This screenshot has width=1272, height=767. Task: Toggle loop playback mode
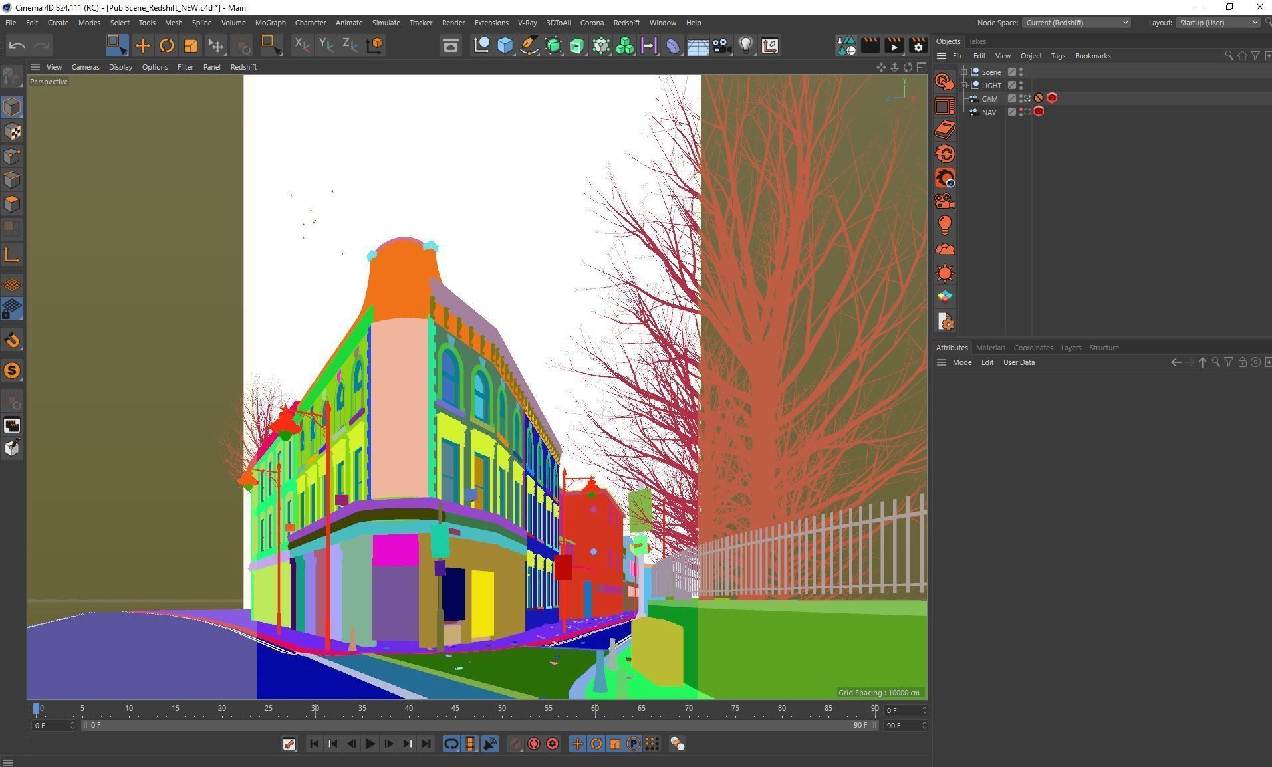coord(451,744)
